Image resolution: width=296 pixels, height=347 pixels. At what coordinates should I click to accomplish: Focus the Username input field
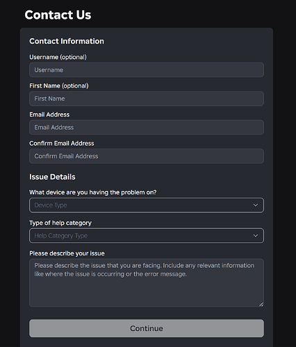click(x=147, y=70)
